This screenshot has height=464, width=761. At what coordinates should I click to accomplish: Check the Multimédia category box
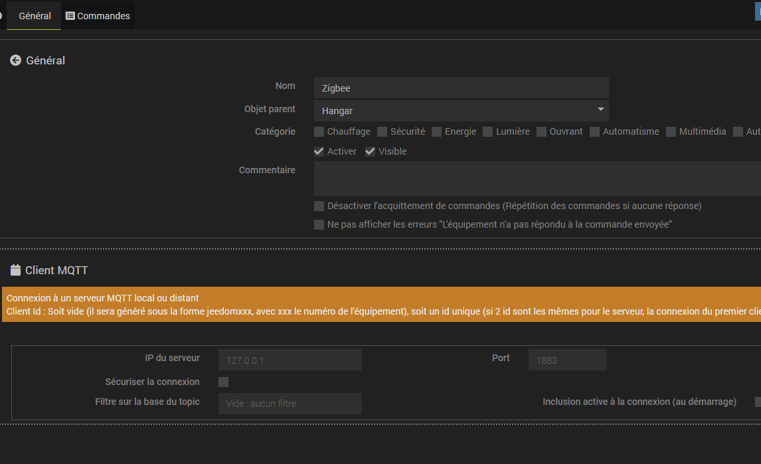point(671,131)
